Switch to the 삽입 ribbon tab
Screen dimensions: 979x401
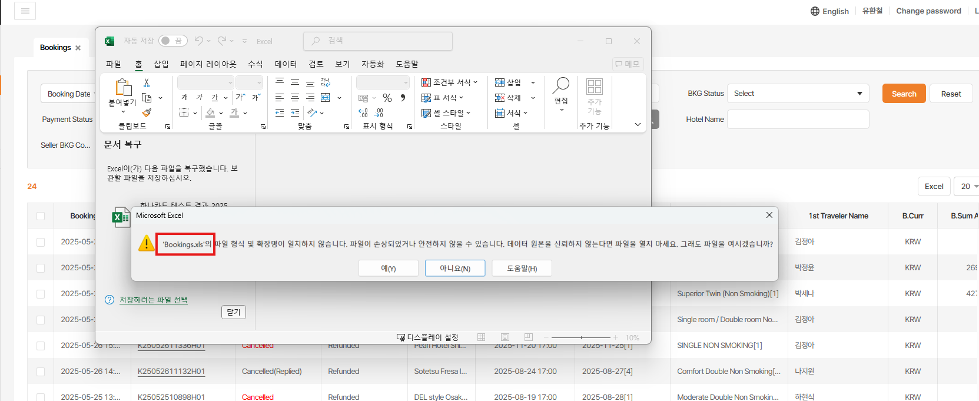[161, 64]
